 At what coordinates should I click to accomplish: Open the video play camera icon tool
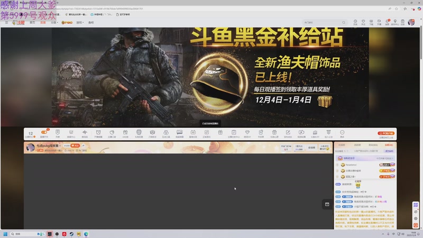coord(301,132)
